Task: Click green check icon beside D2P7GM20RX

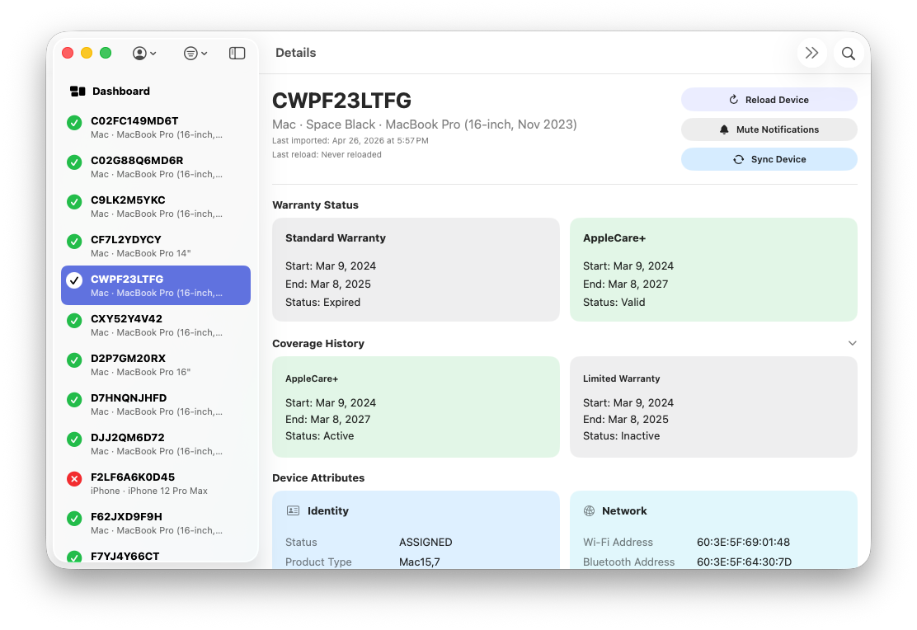Action: pyautogui.click(x=74, y=360)
